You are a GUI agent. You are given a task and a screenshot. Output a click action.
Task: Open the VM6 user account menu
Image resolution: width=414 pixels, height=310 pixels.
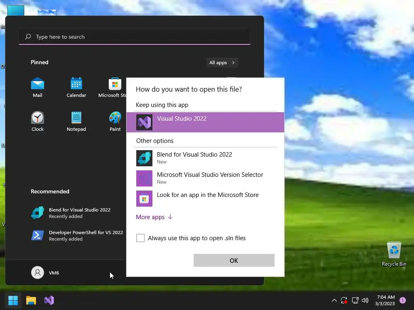pyautogui.click(x=45, y=272)
